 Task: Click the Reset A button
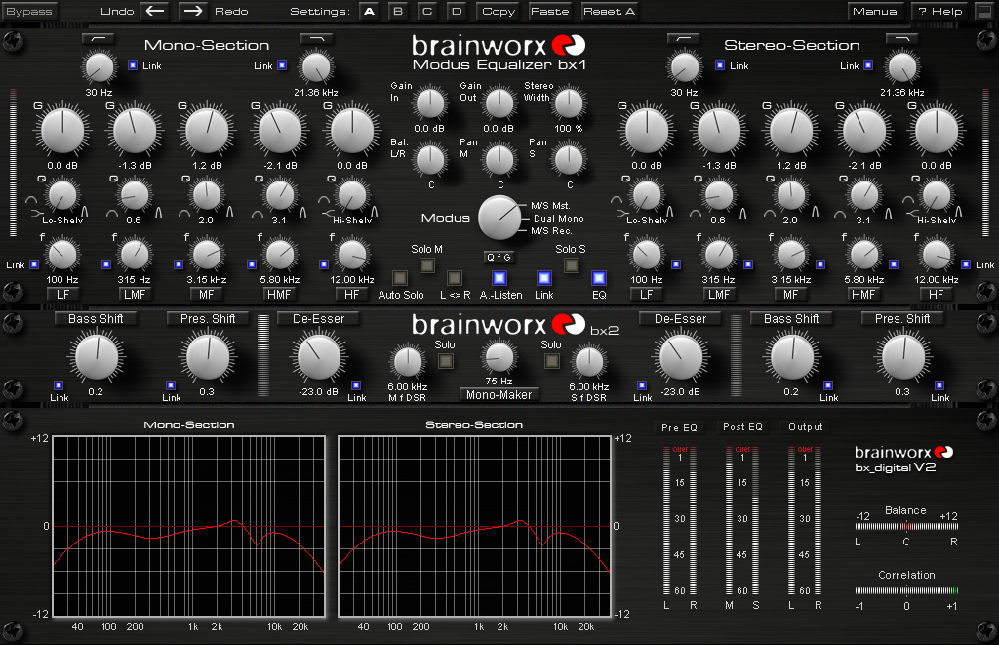click(609, 12)
